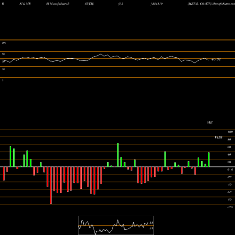Click the 'SI(TM)' header label
The width and height of the screenshot is (235, 235).
click(x=89, y=4)
